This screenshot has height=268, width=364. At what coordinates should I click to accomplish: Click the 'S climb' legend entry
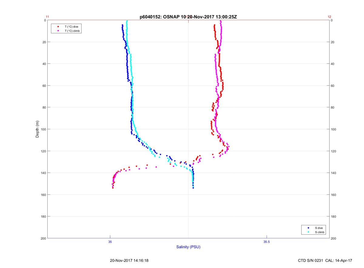(x=320, y=232)
